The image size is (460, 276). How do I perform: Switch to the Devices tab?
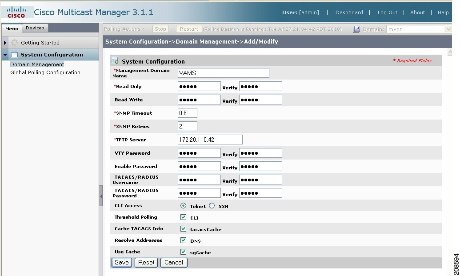click(35, 28)
